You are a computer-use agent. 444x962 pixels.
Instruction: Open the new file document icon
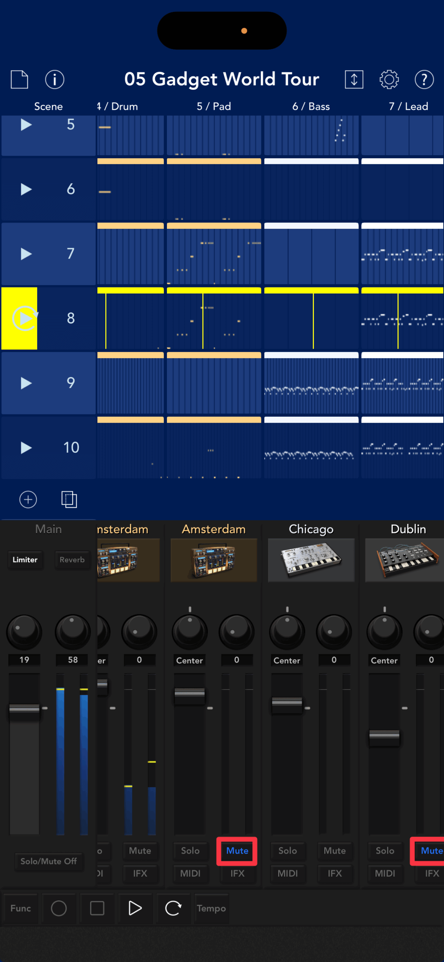19,79
